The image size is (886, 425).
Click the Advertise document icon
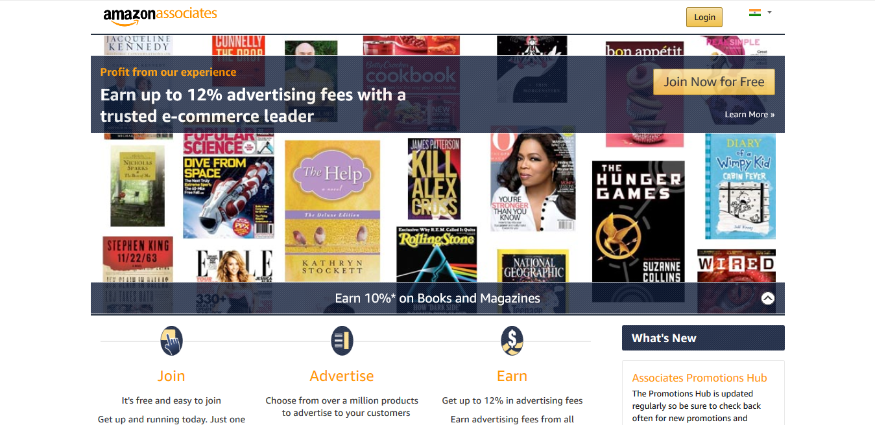342,341
